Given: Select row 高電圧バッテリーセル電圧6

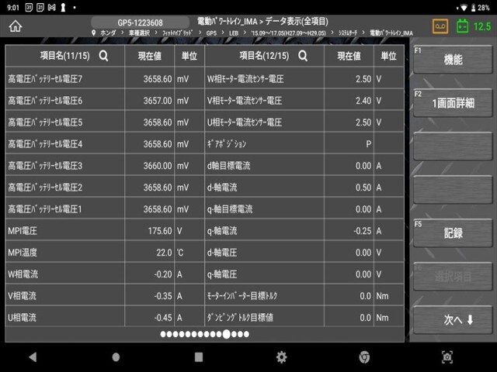Looking at the screenshot, I should coord(106,101).
